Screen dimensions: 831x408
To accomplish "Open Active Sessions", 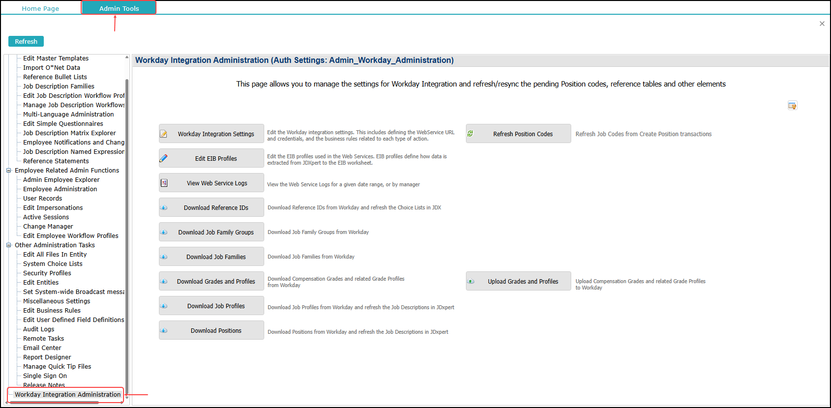I will pyautogui.click(x=46, y=217).
